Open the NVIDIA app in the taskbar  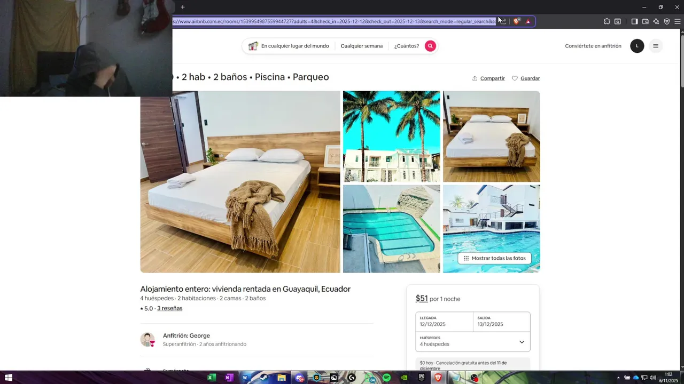click(404, 378)
